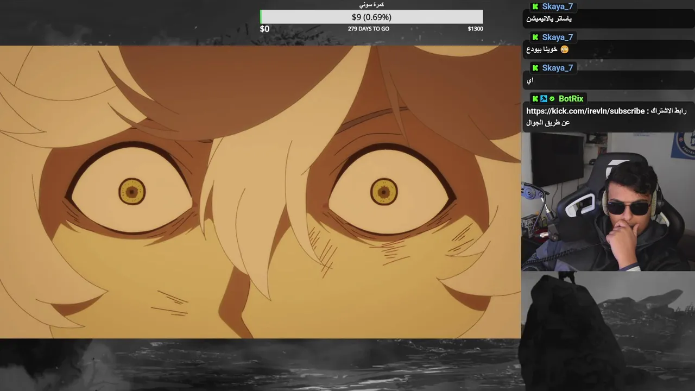
Task: Select chat message text "خوينا بيودع"
Action: coord(542,50)
